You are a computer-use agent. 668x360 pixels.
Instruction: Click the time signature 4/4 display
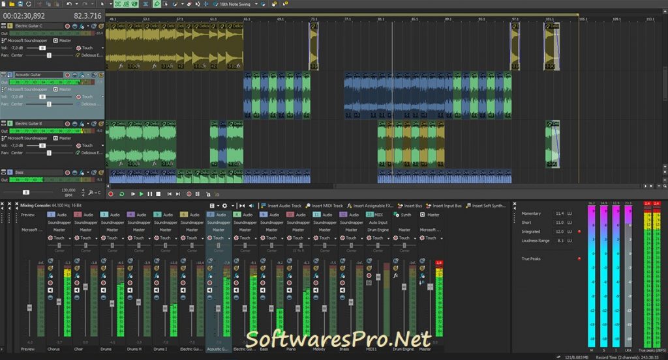[83, 193]
